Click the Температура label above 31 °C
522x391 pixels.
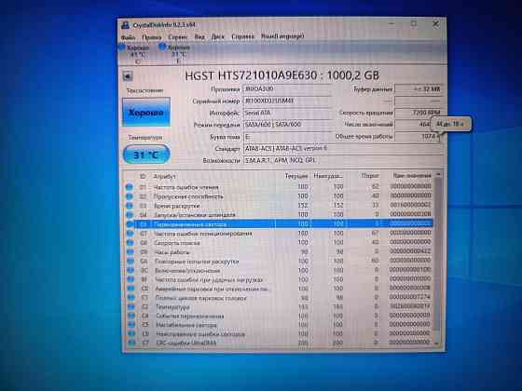(x=145, y=138)
